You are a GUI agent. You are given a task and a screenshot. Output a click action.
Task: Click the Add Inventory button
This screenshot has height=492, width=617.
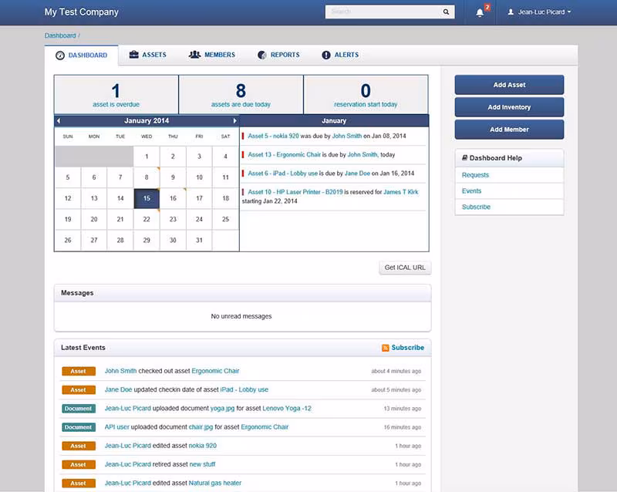509,107
